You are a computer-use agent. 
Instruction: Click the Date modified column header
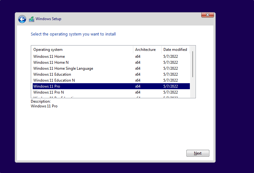point(176,50)
